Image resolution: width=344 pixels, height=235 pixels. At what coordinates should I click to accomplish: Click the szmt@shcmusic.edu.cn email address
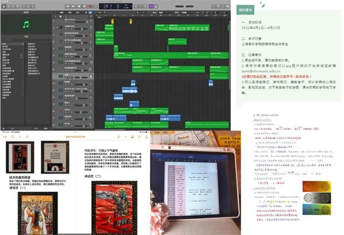(261, 71)
